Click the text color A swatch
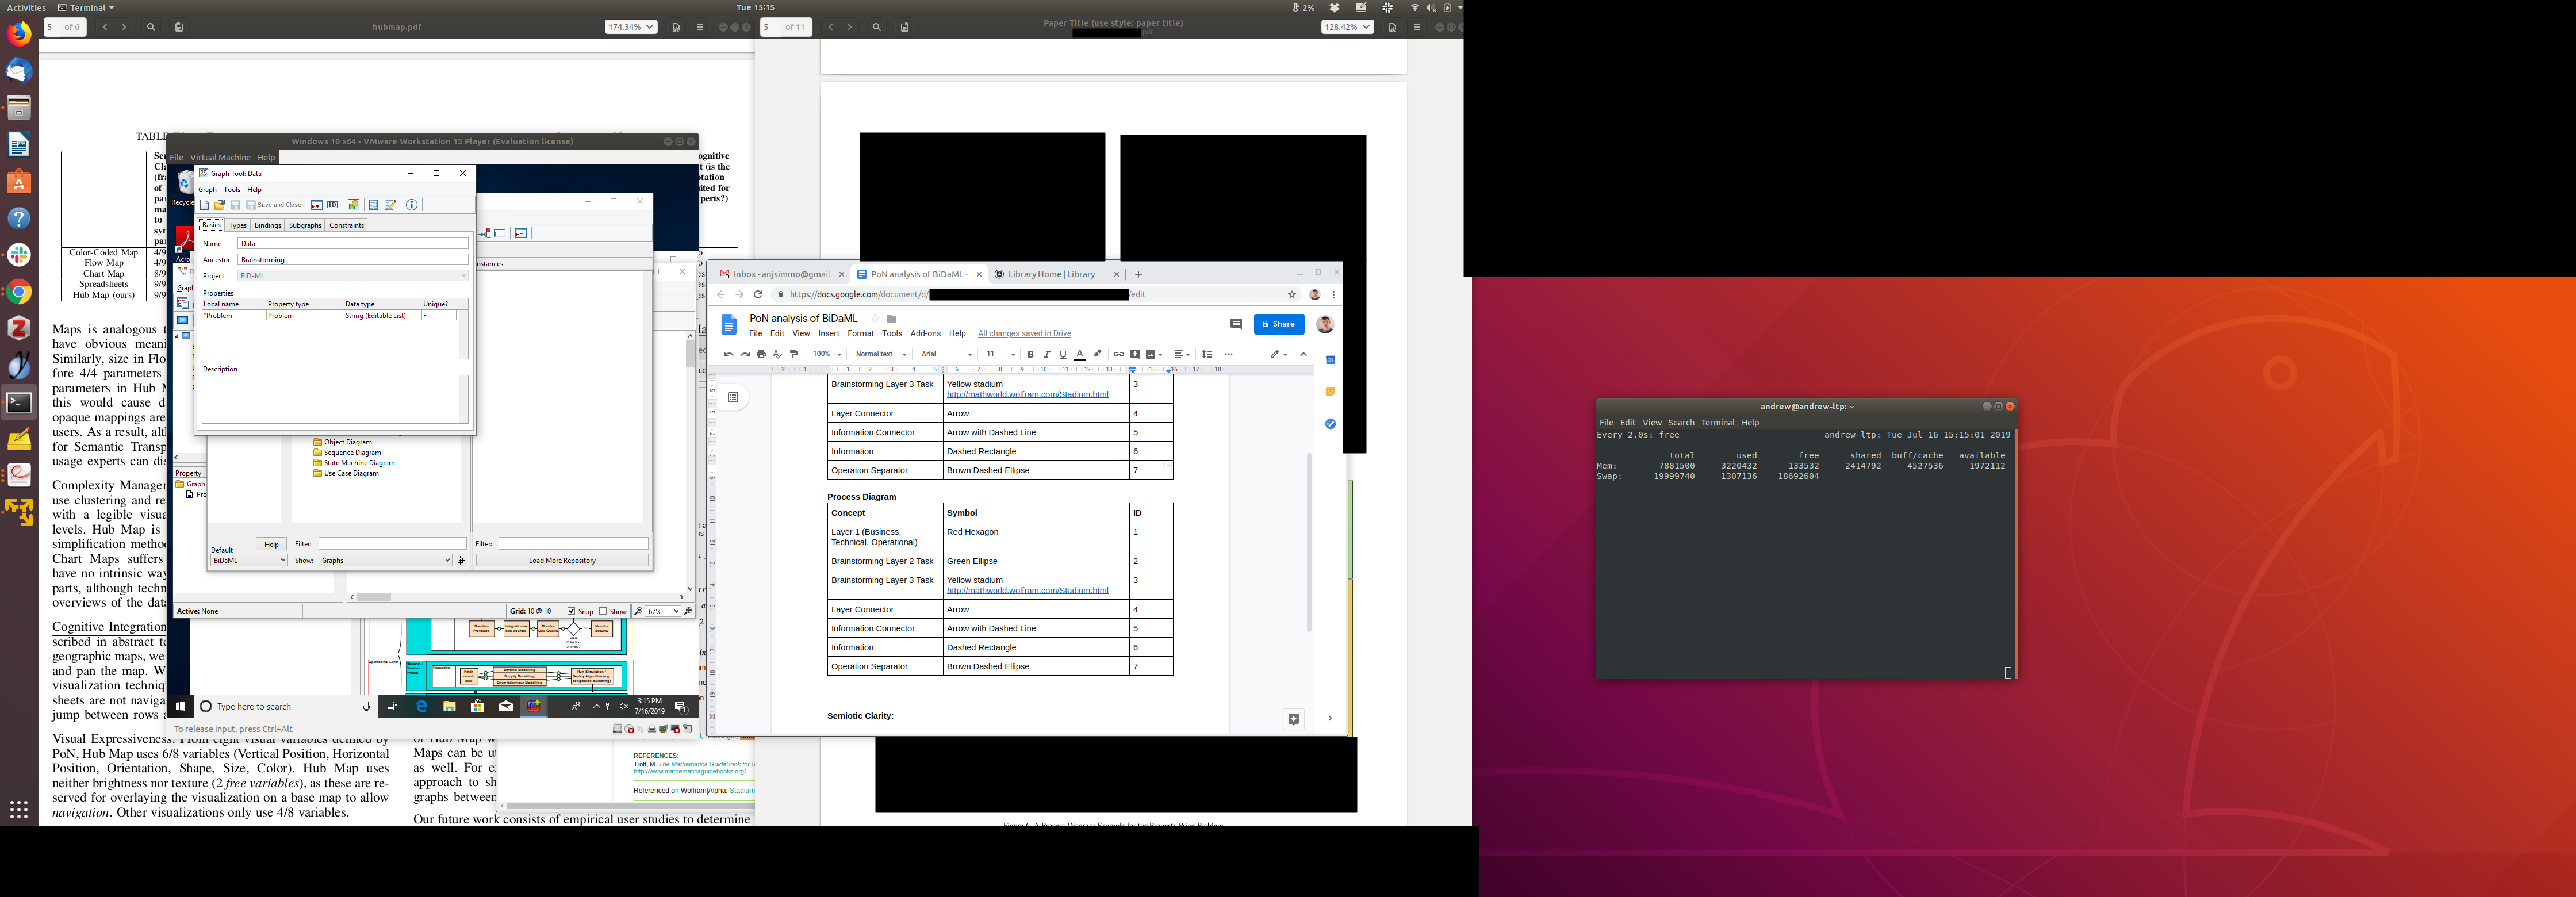 (1079, 354)
